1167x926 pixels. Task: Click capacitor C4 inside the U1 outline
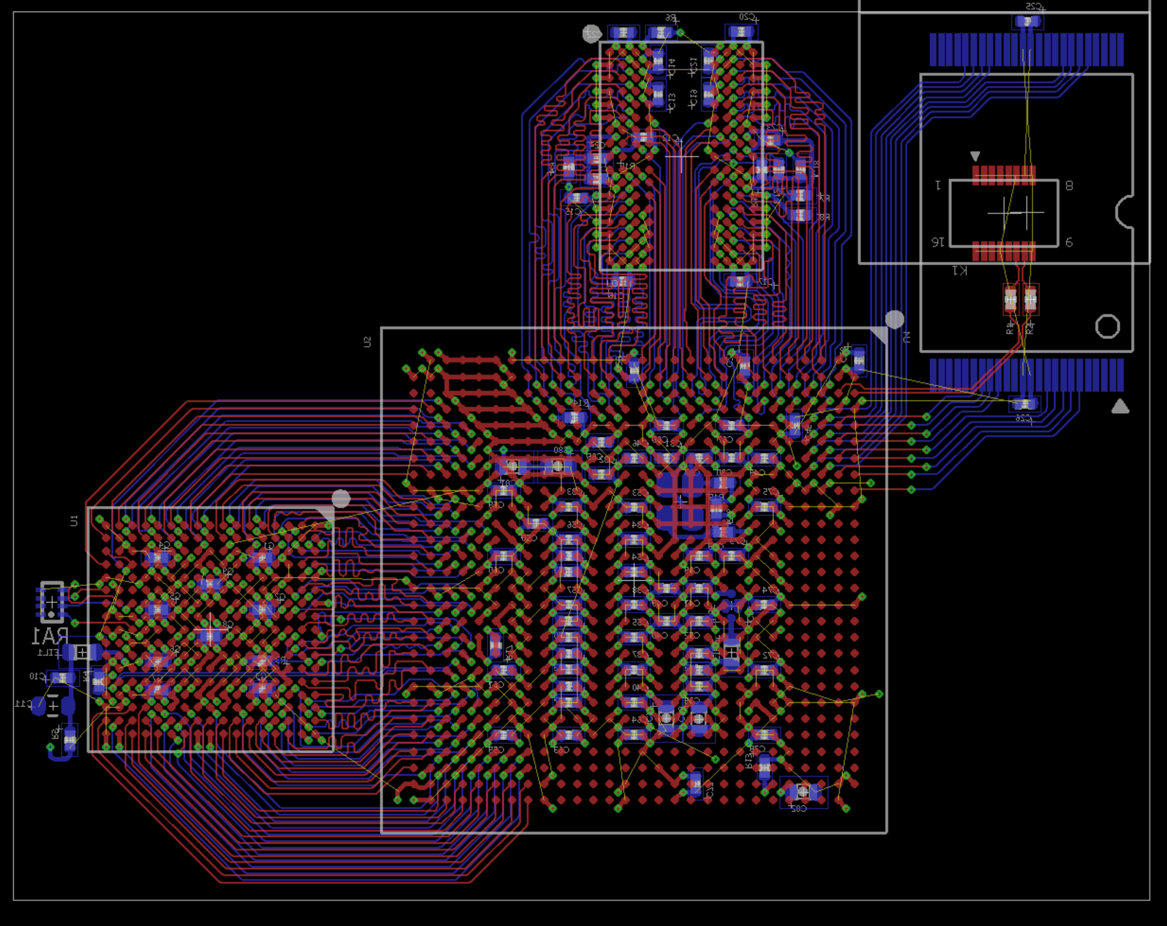tap(158, 558)
